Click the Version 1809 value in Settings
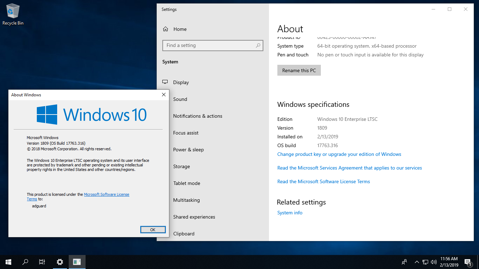The height and width of the screenshot is (269, 479). (322, 128)
